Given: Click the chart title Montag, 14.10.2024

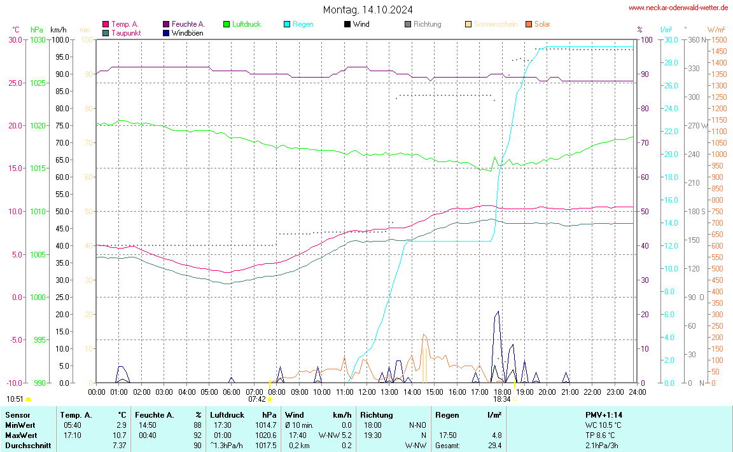Looking at the screenshot, I should (x=367, y=10).
